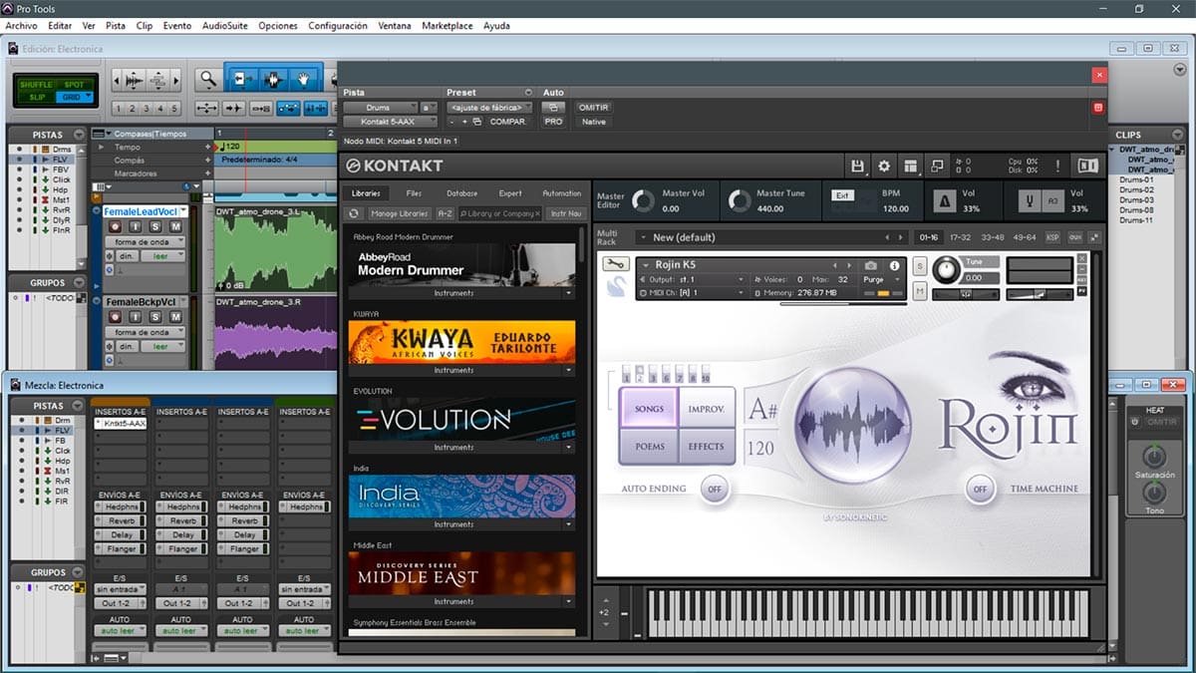Image resolution: width=1196 pixels, height=673 pixels.
Task: Mute the FemaleLeadVocl track
Action: click(175, 227)
